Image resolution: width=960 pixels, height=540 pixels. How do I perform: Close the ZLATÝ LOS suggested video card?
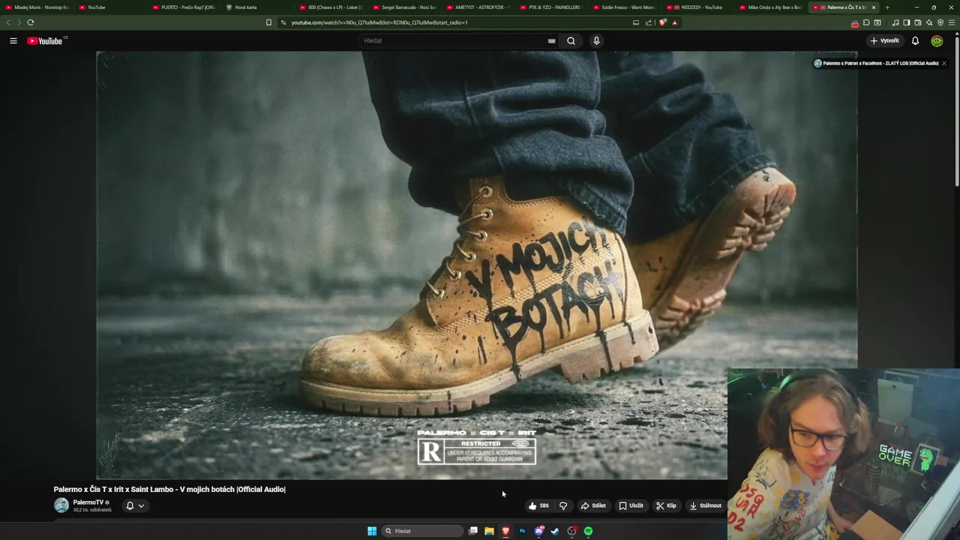pyautogui.click(x=943, y=63)
